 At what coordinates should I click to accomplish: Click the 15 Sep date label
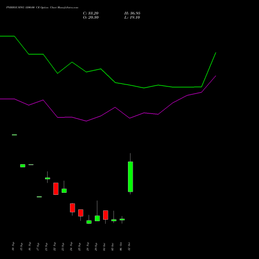22,247
